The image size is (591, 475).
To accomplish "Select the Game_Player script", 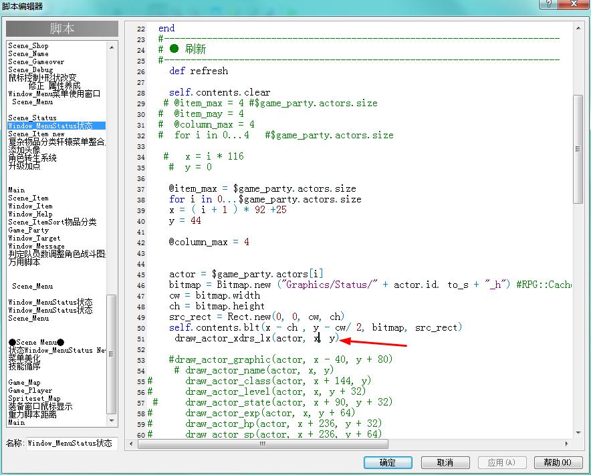I will pyautogui.click(x=30, y=390).
